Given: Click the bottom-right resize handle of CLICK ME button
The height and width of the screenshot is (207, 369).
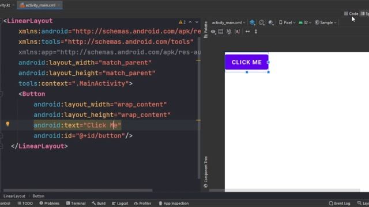Looking at the screenshot, I should [x=269, y=72].
